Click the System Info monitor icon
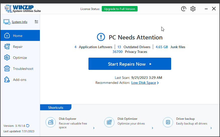This screenshot has width=220, height=137. pos(7,22)
